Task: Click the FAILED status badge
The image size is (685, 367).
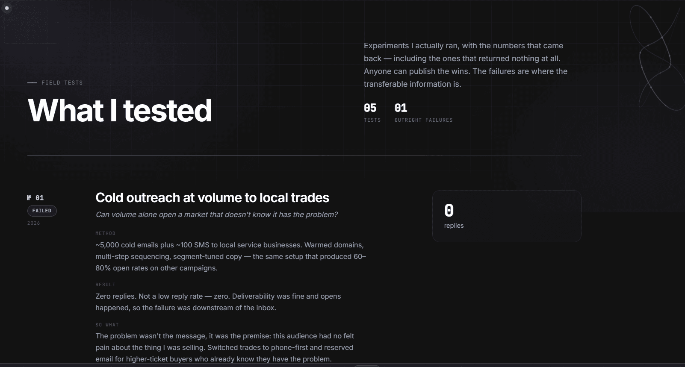Action: [42, 211]
